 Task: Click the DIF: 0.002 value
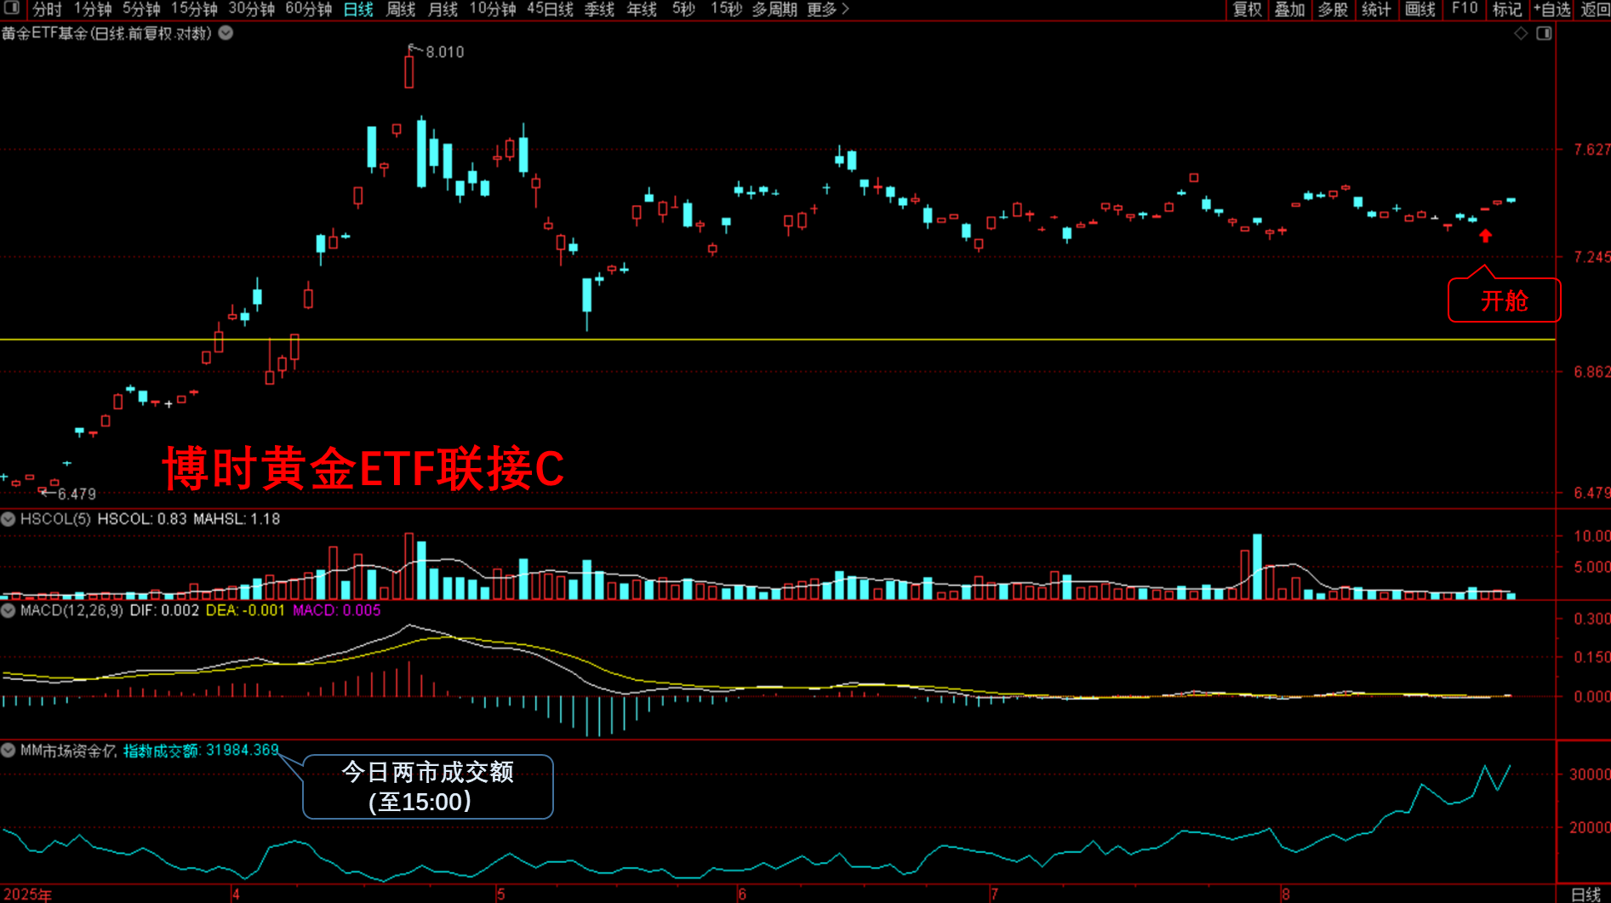click(164, 610)
